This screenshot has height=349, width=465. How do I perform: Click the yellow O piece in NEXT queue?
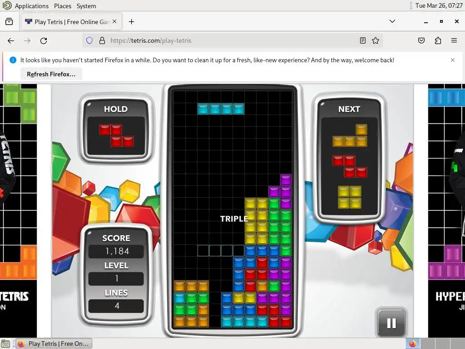350,197
